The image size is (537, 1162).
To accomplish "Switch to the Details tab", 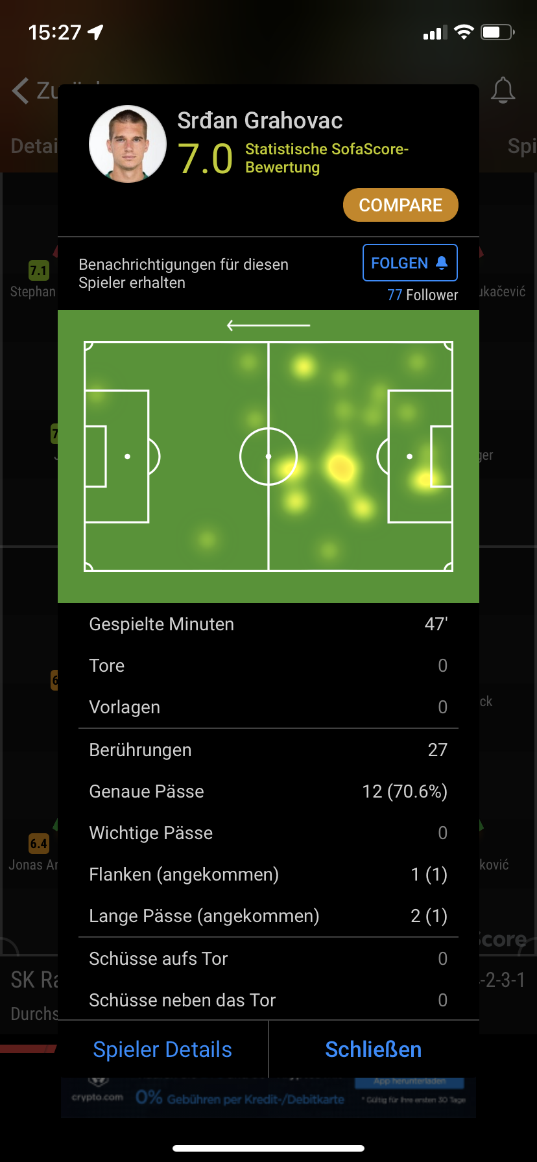I will (x=34, y=146).
